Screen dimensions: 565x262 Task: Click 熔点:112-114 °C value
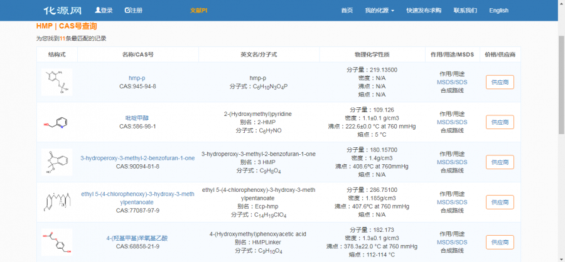(x=372, y=255)
